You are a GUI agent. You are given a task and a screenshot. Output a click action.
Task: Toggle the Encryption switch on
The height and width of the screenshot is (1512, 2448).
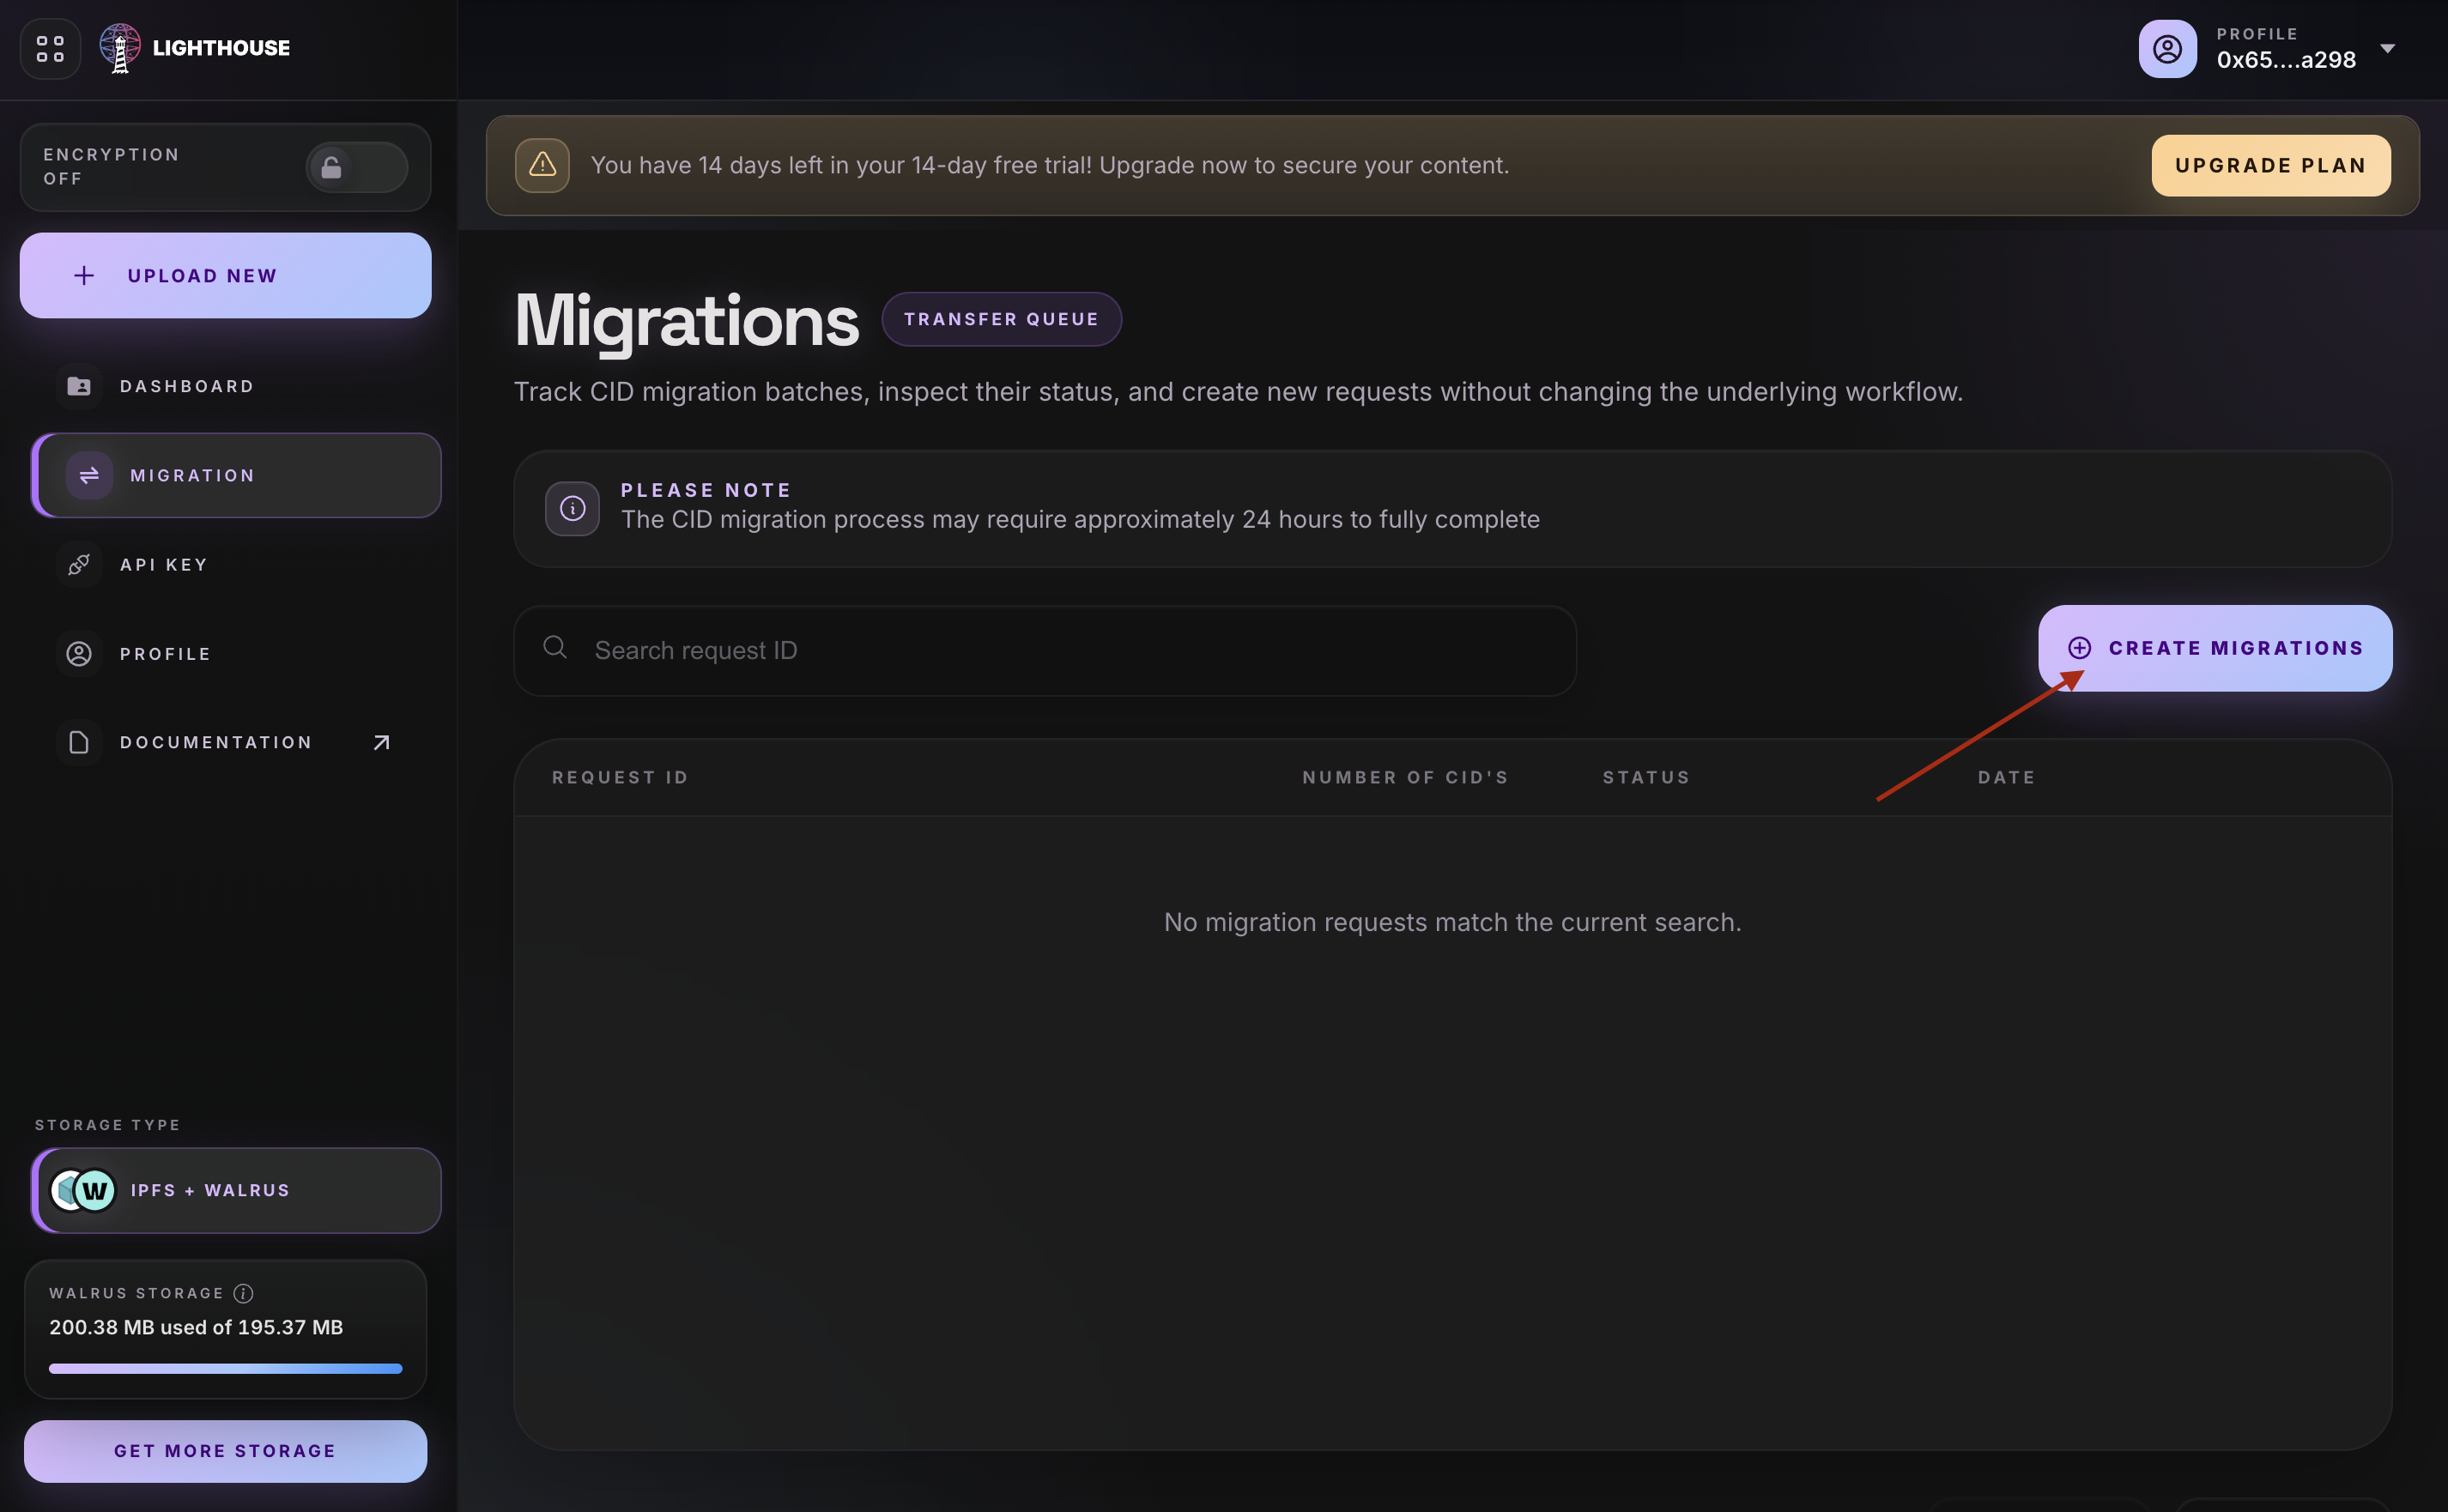point(356,167)
